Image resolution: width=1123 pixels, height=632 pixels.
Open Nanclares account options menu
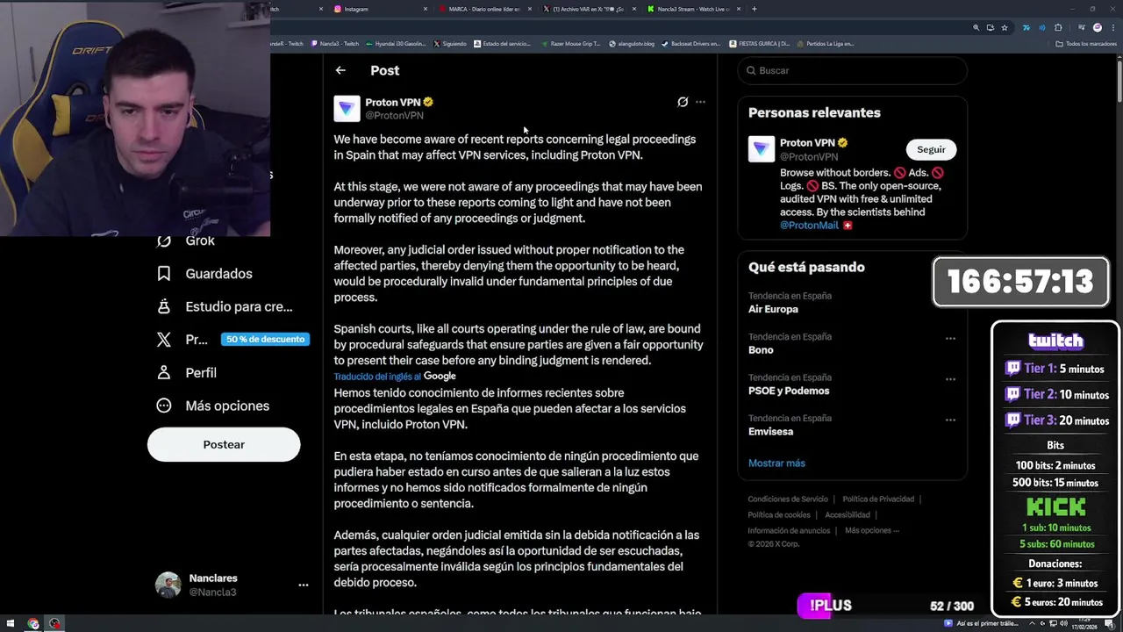pyautogui.click(x=303, y=585)
